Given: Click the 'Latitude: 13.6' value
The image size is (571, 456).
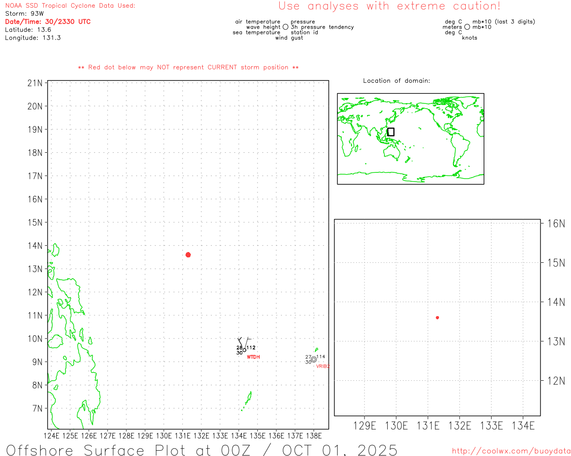Looking at the screenshot, I should tap(28, 30).
